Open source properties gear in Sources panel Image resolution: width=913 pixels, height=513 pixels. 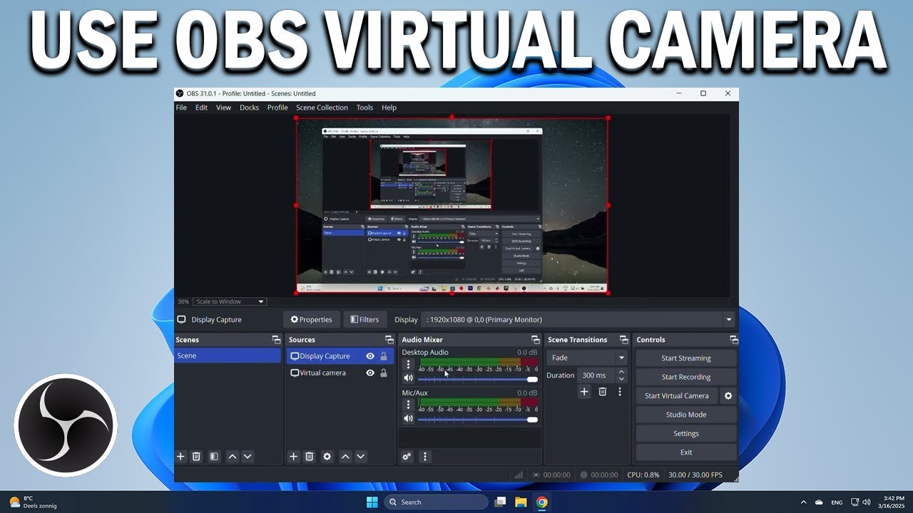[x=327, y=457]
